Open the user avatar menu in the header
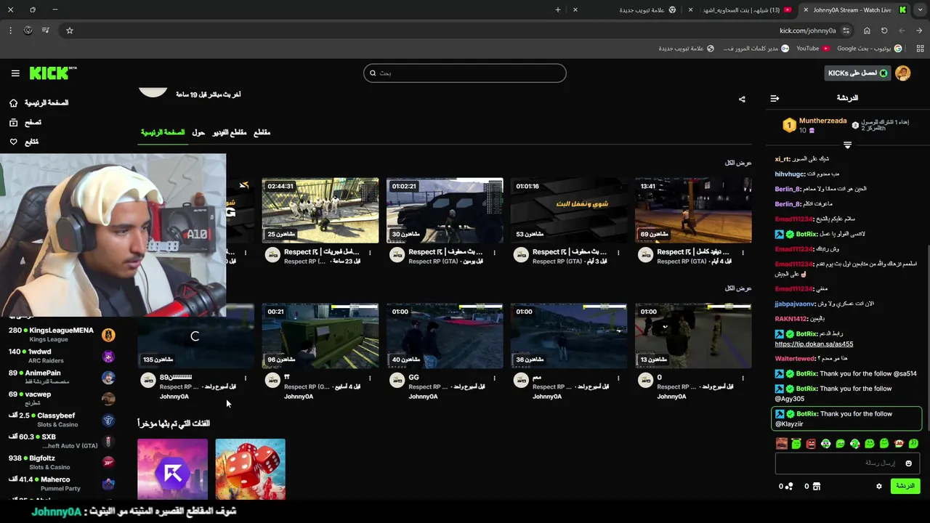 pyautogui.click(x=903, y=73)
